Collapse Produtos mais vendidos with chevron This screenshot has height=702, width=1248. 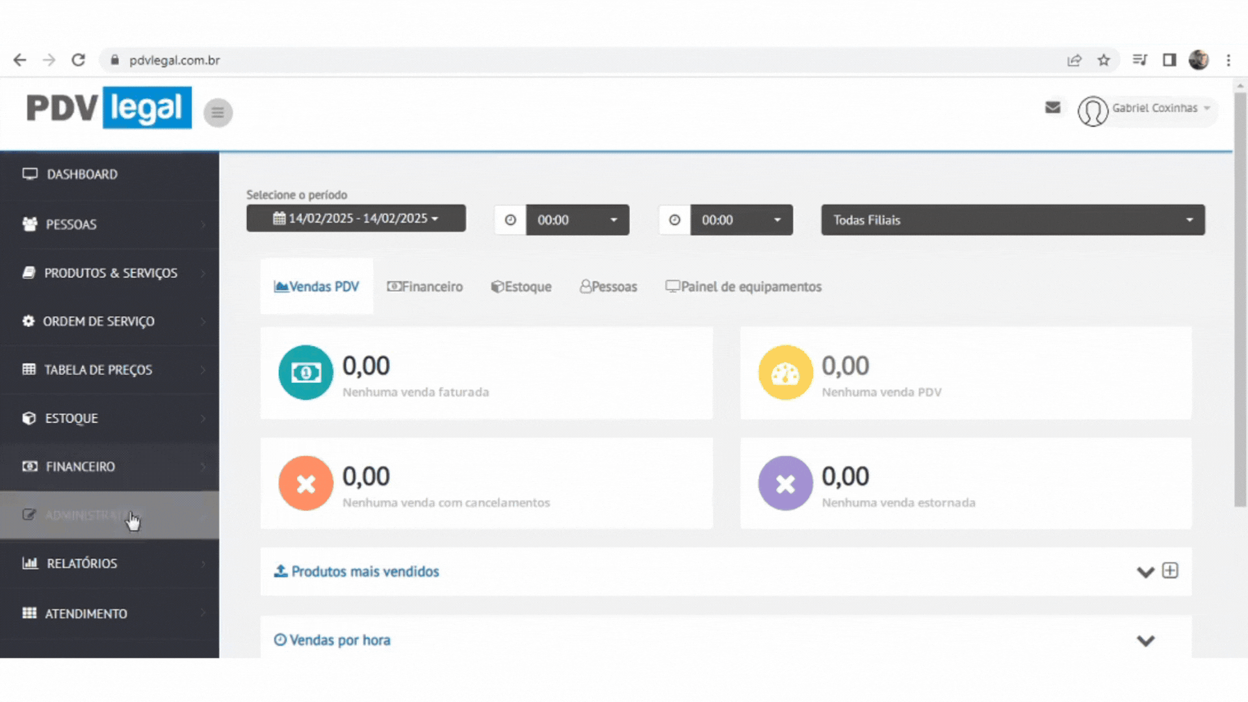coord(1145,572)
